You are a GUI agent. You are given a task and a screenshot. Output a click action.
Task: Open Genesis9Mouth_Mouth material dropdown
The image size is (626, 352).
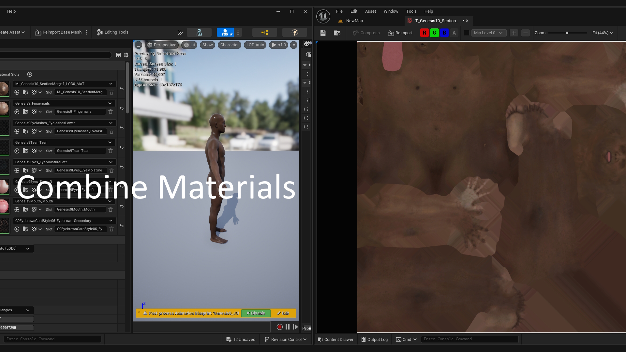(64, 201)
